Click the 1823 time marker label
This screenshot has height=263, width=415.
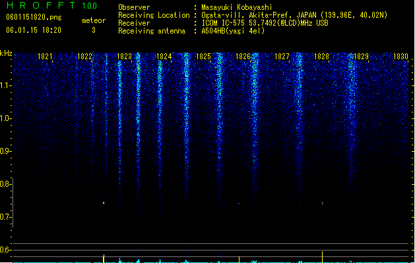(x=124, y=57)
